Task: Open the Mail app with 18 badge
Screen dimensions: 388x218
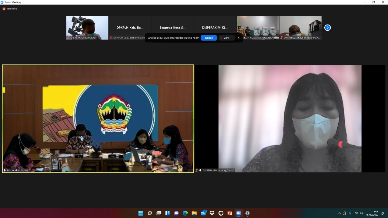Action: click(x=203, y=213)
